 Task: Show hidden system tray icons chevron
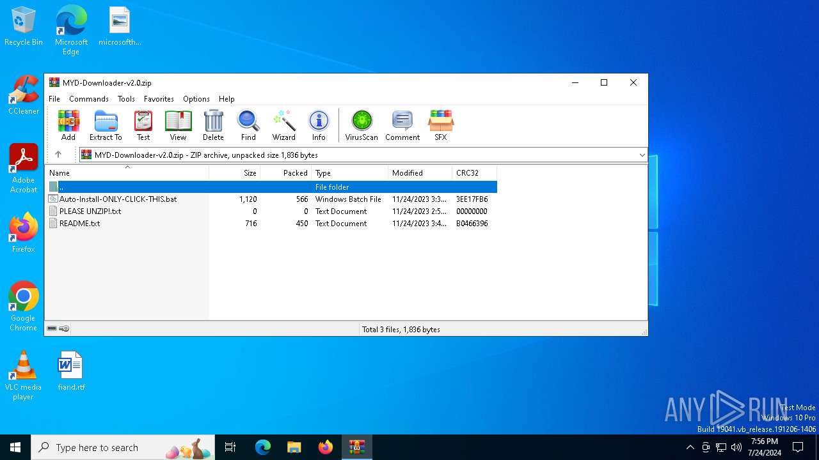tap(690, 447)
